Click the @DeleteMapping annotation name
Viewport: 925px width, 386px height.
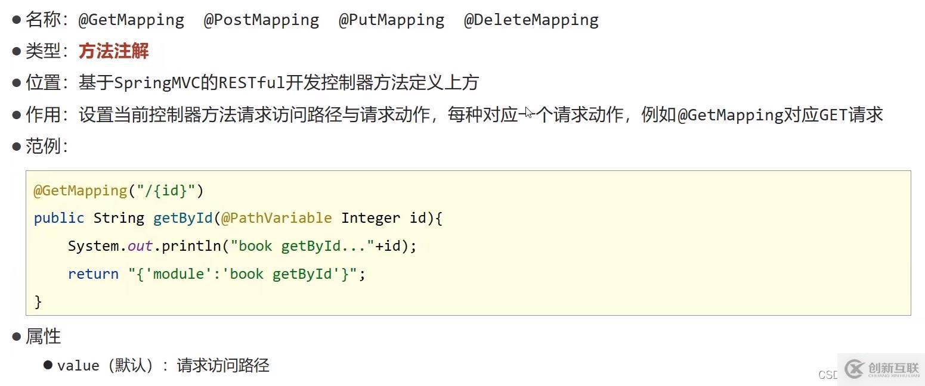(531, 20)
